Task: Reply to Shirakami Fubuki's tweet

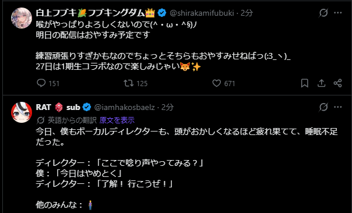Action: click(x=41, y=83)
